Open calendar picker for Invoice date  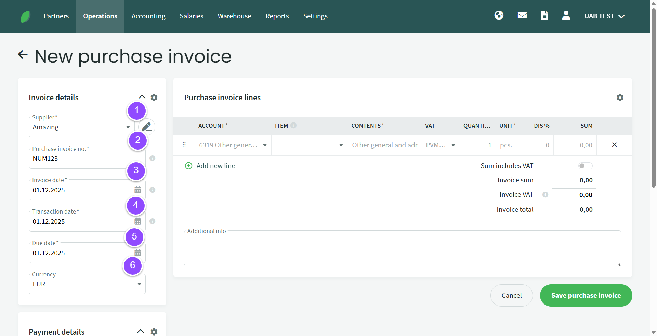137,190
